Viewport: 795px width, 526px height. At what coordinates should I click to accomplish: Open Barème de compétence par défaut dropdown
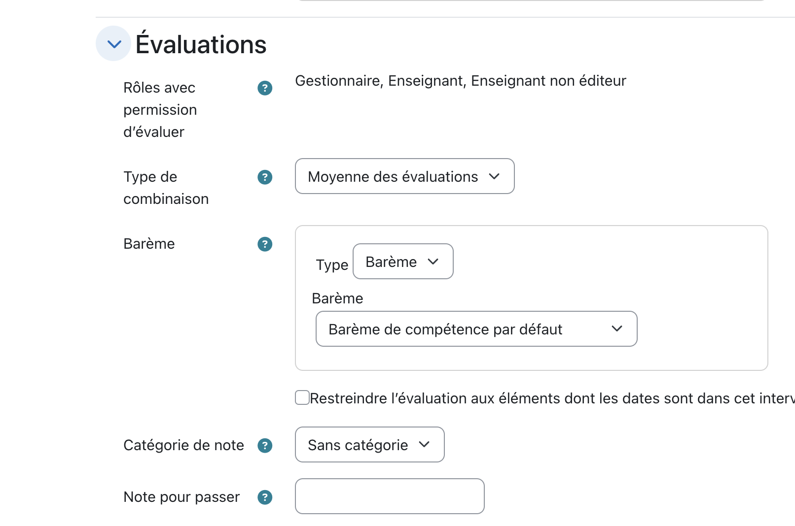(x=476, y=329)
